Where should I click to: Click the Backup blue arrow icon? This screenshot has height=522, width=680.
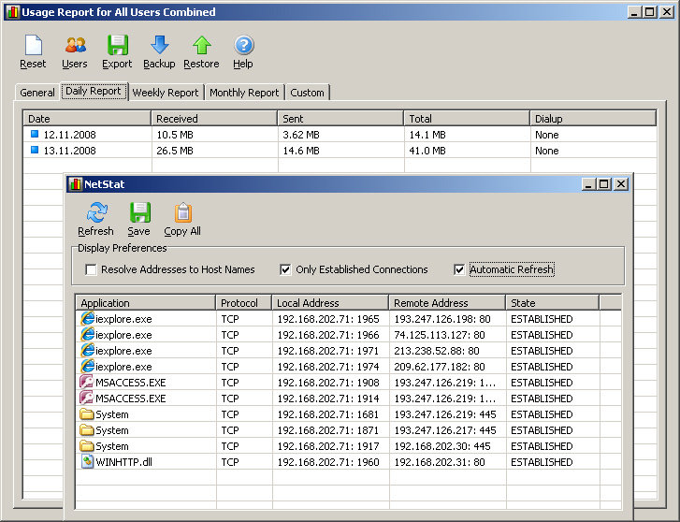pyautogui.click(x=160, y=45)
